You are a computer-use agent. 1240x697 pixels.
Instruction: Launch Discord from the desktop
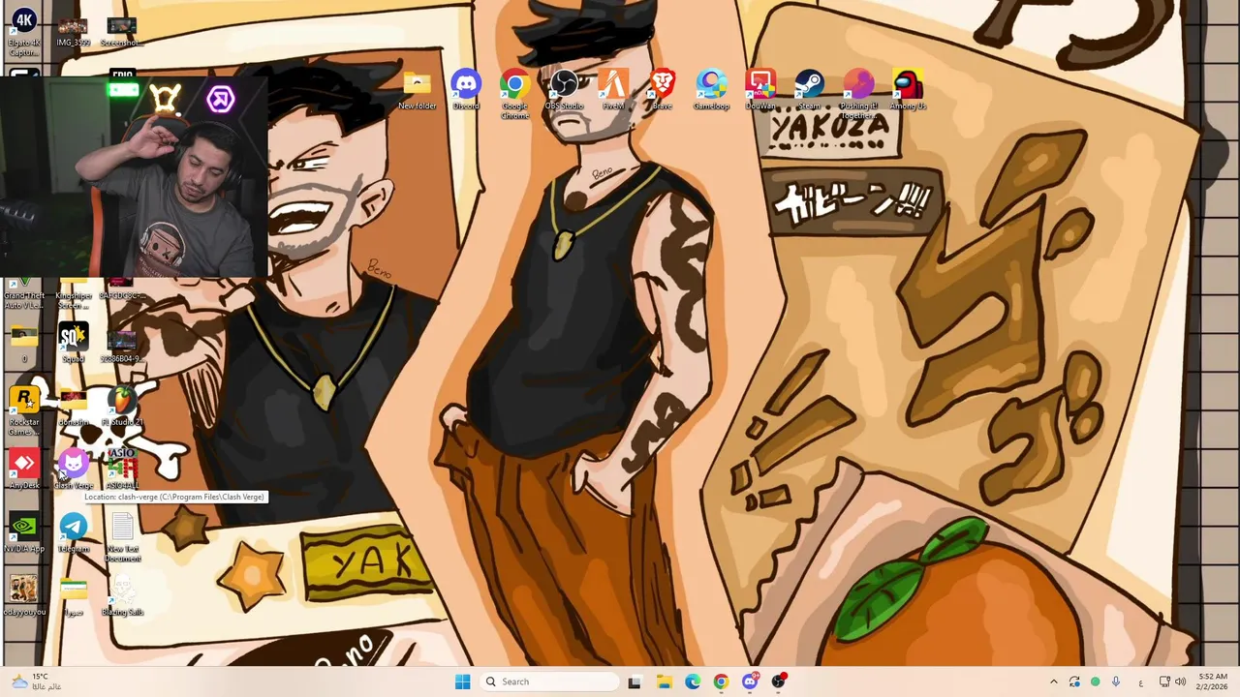click(466, 91)
